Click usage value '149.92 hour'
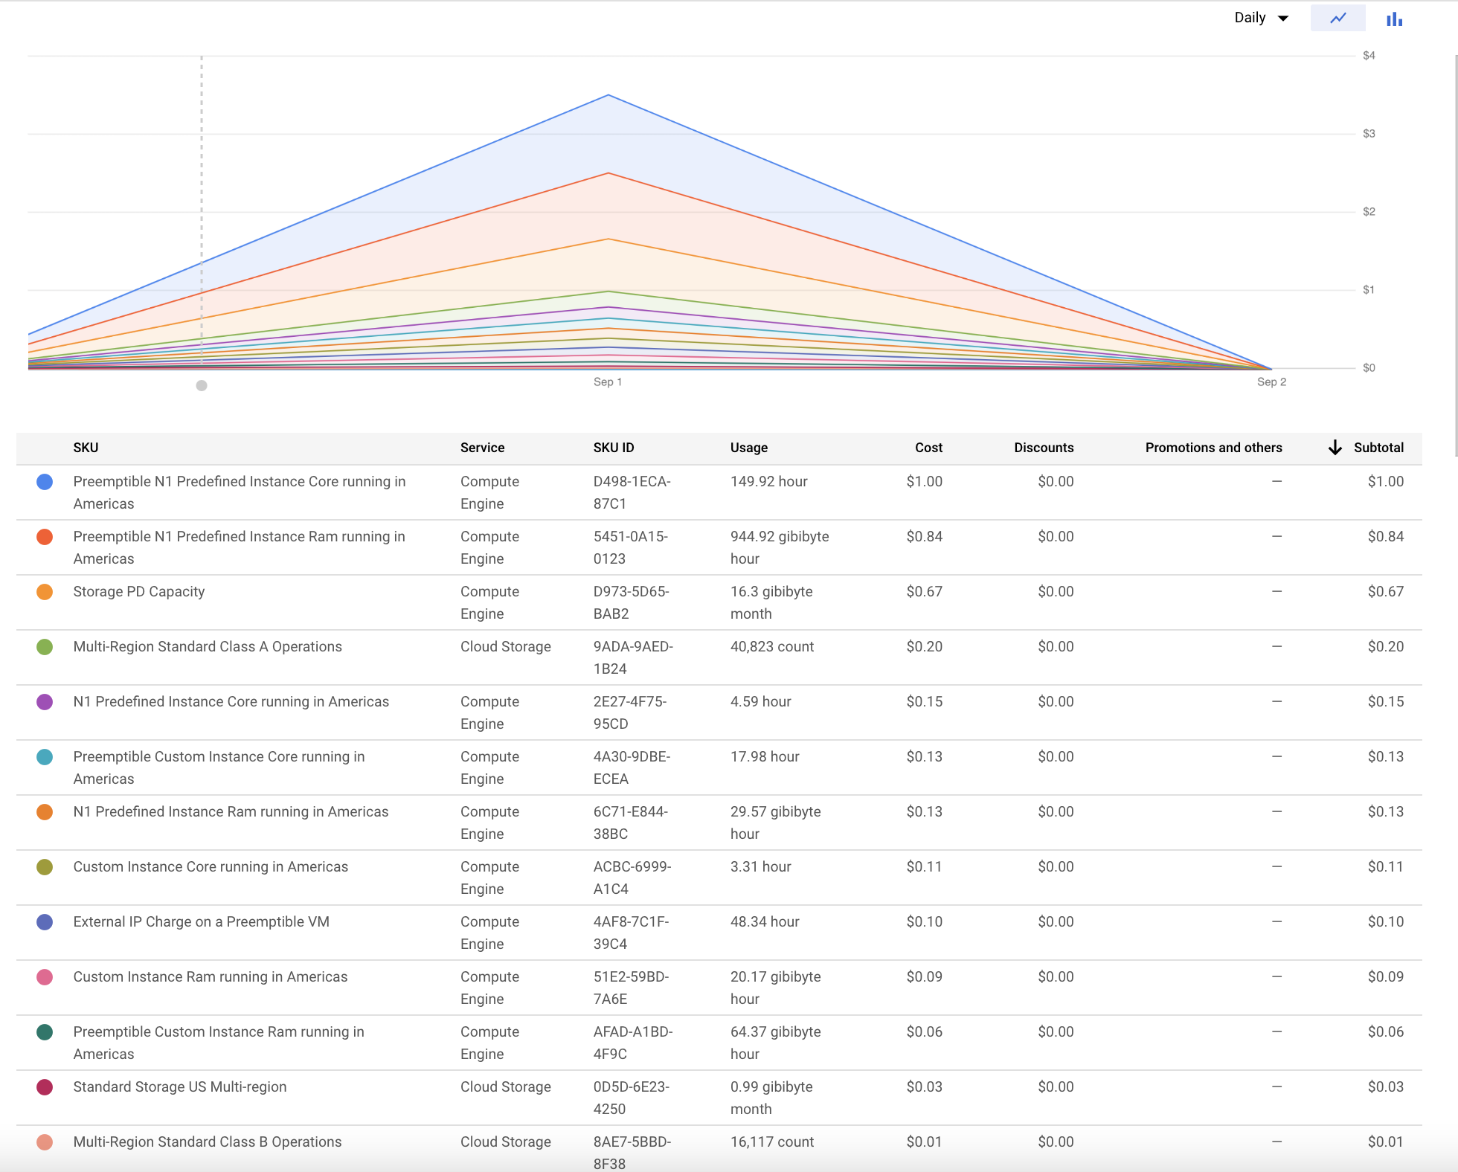The height and width of the screenshot is (1172, 1458). click(769, 482)
